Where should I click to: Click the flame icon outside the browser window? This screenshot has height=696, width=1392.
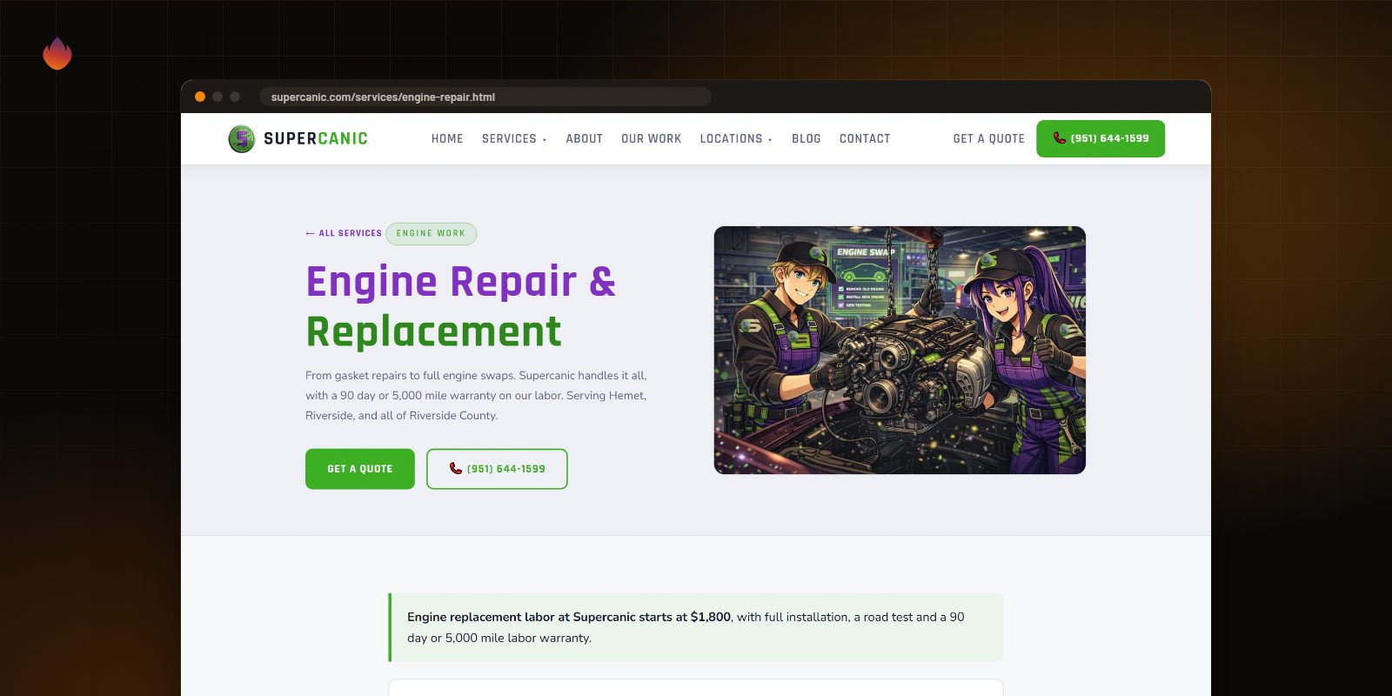click(x=57, y=53)
